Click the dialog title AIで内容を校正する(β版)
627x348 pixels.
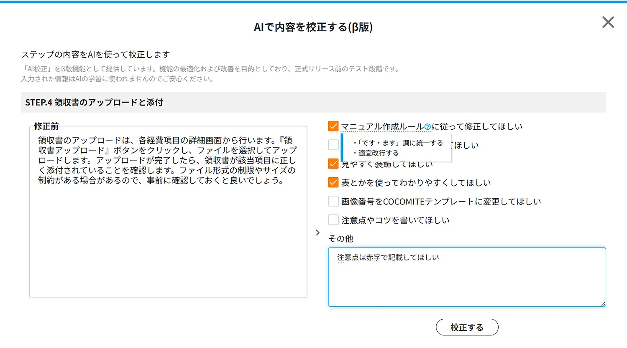(x=313, y=27)
